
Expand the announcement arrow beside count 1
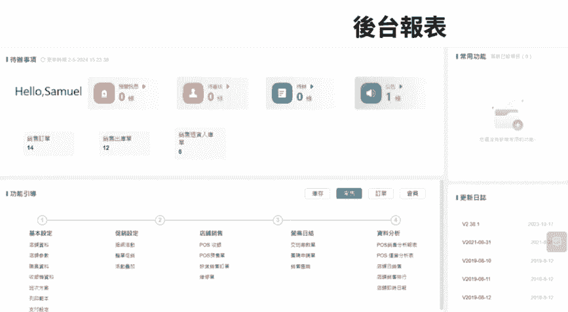[x=402, y=86]
